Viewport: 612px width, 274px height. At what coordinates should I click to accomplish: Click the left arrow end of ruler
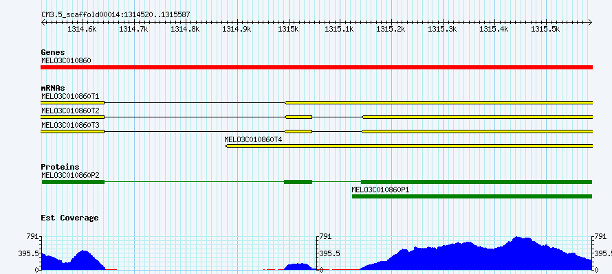43,23
